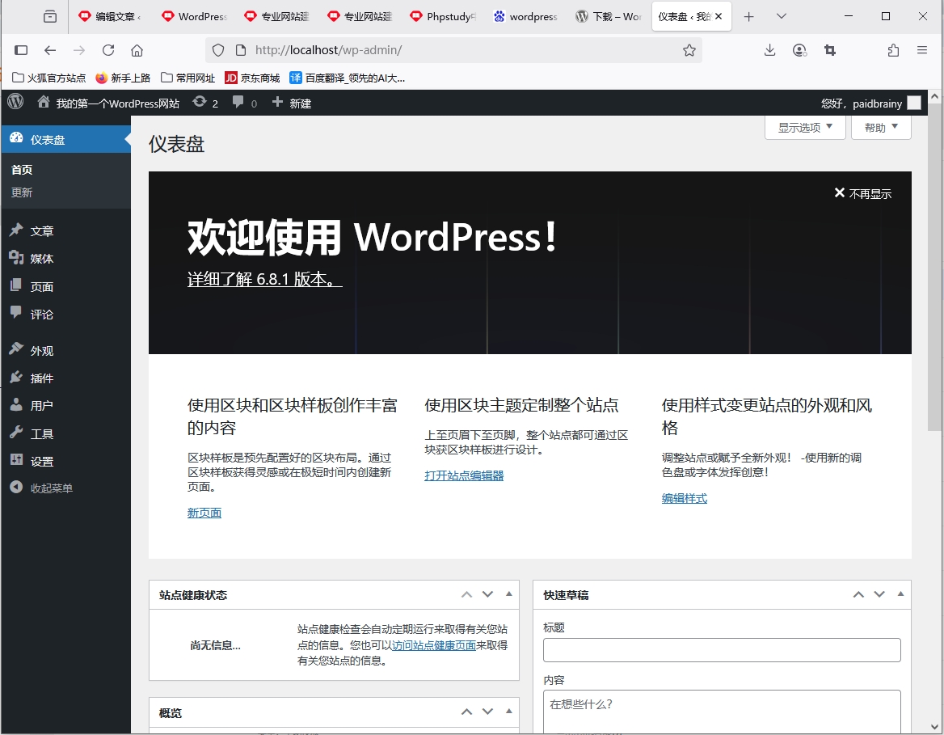944x735 pixels.
Task: Bookmark this page with star icon
Action: click(689, 51)
